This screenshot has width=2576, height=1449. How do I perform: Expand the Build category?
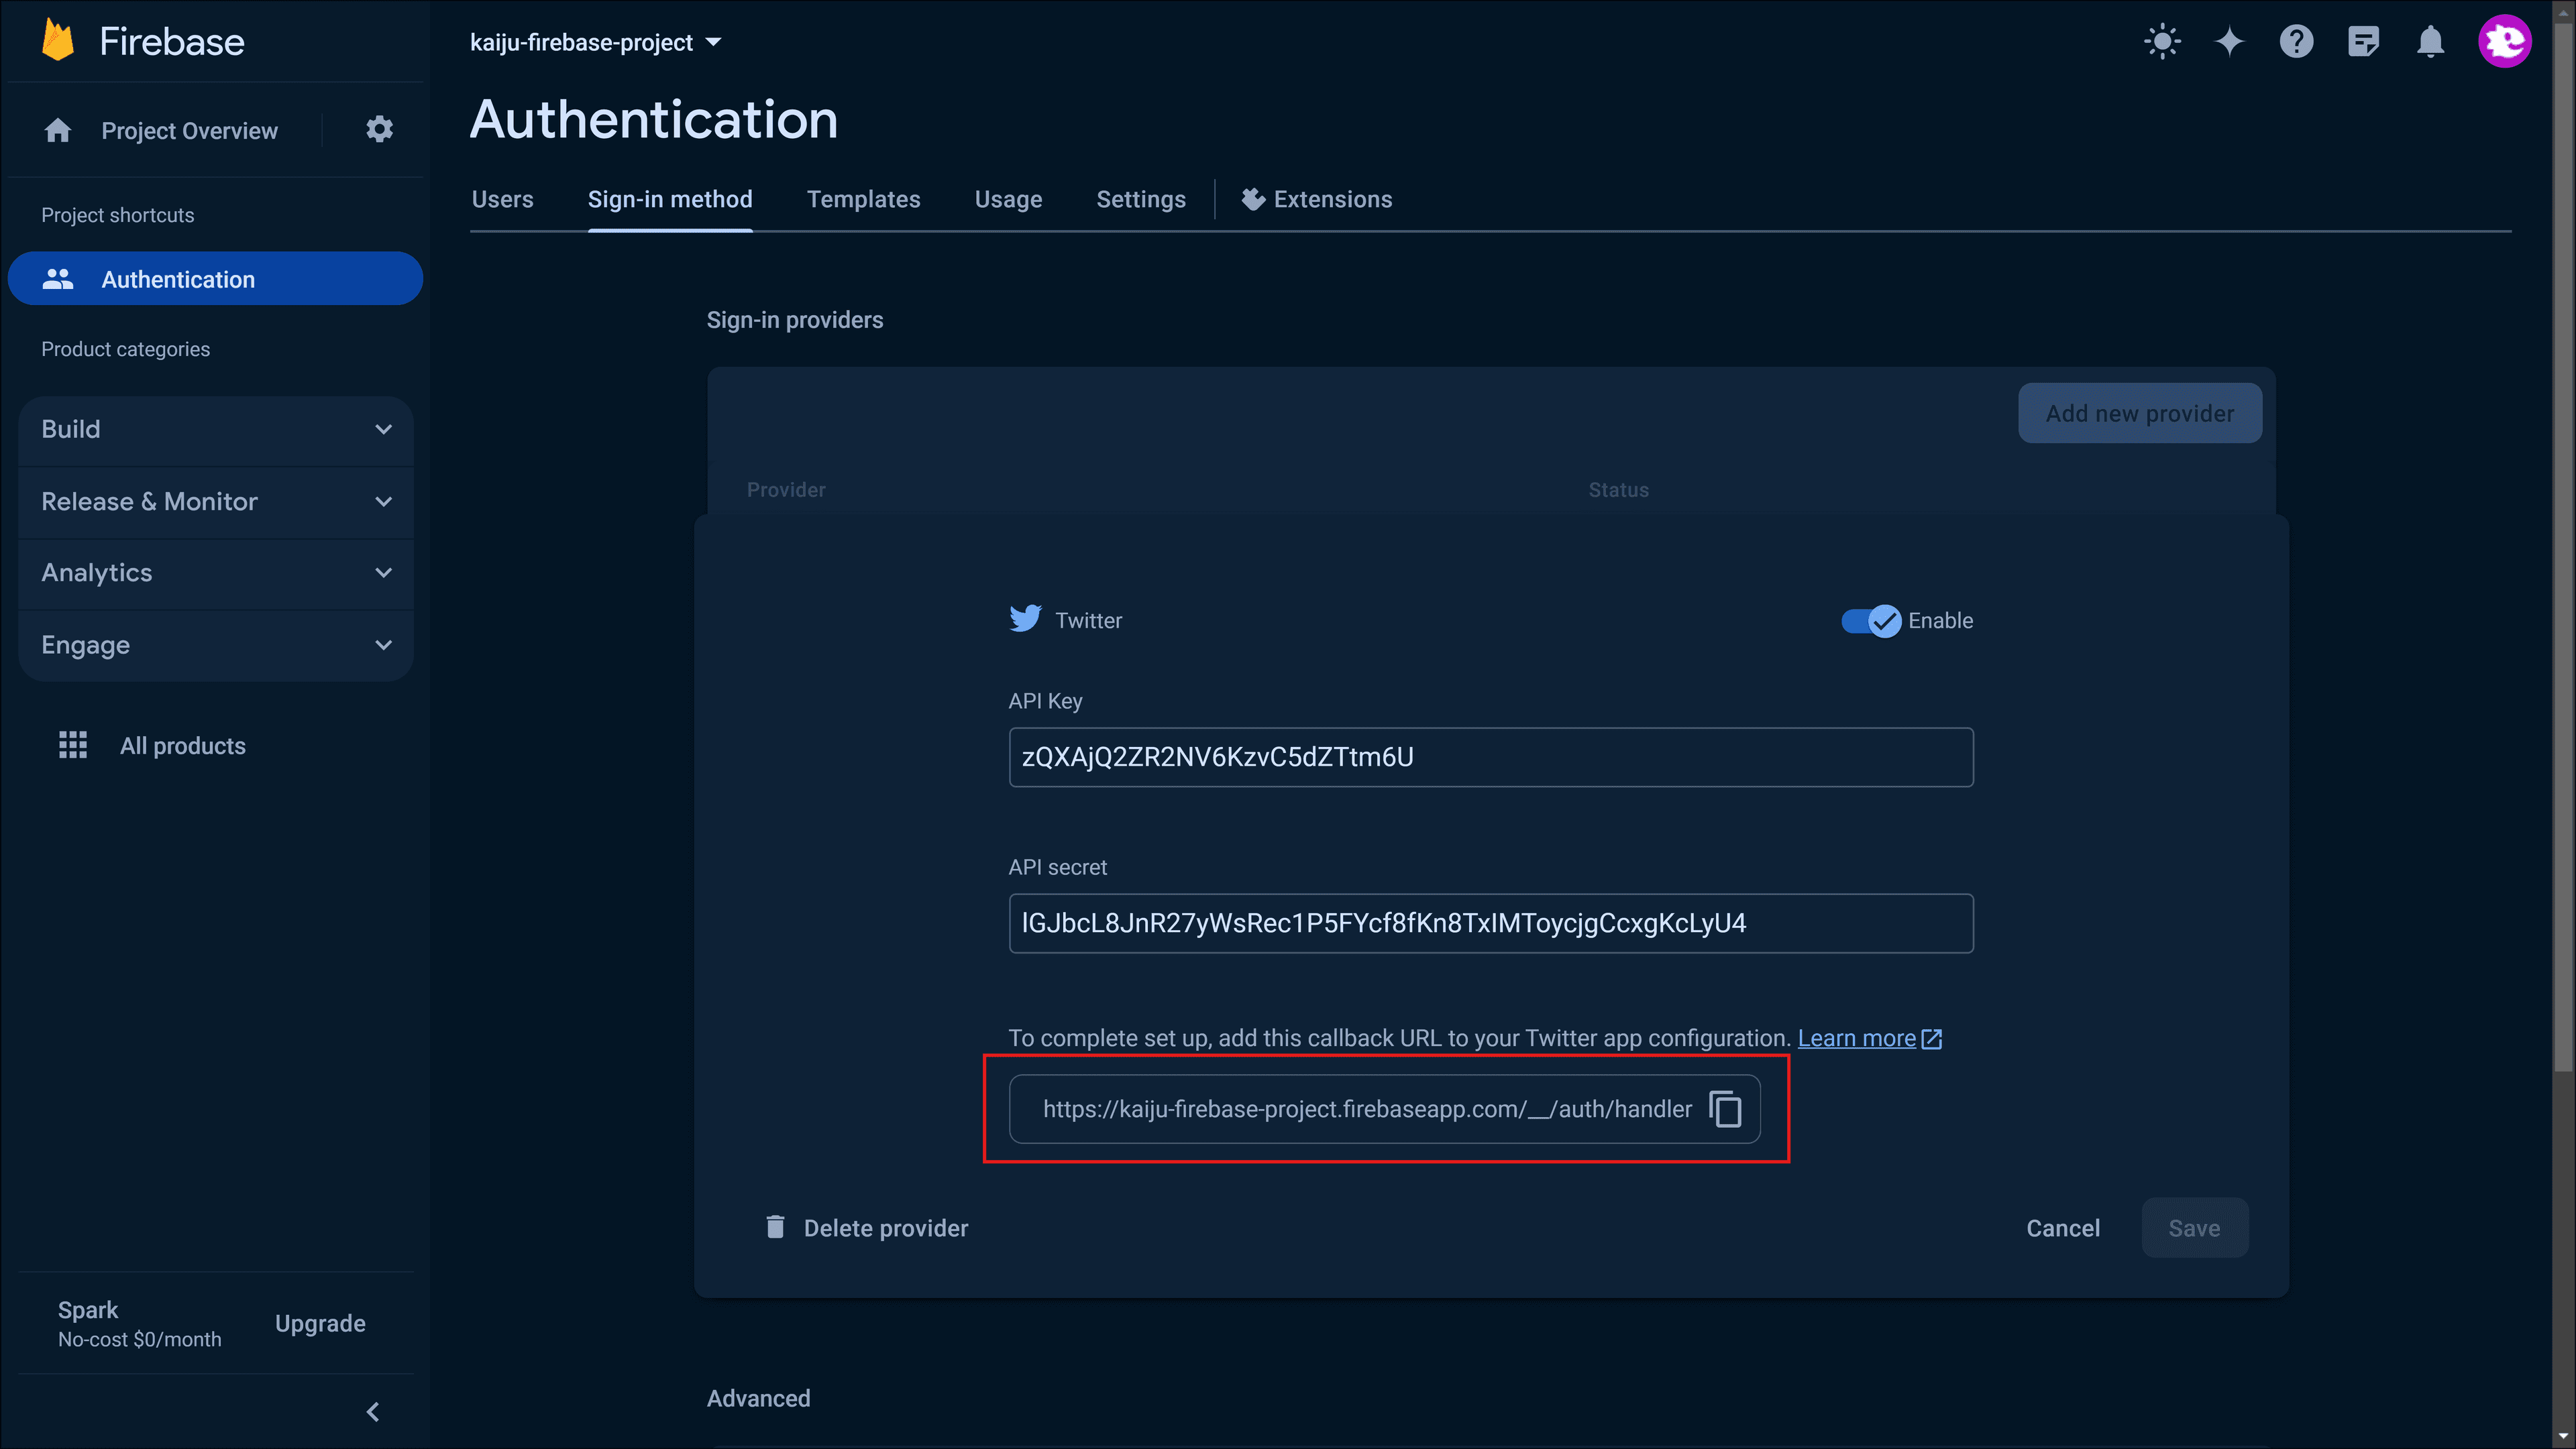pyautogui.click(x=216, y=430)
